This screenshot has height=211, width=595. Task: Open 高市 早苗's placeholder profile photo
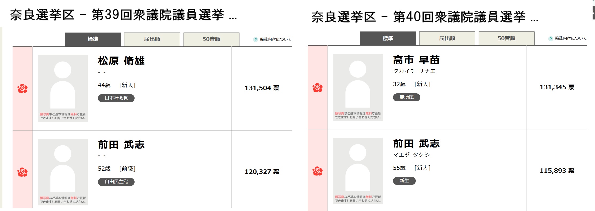pos(358,87)
